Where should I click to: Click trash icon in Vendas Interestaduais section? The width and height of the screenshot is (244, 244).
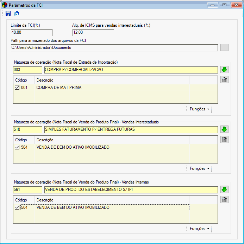point(224,140)
